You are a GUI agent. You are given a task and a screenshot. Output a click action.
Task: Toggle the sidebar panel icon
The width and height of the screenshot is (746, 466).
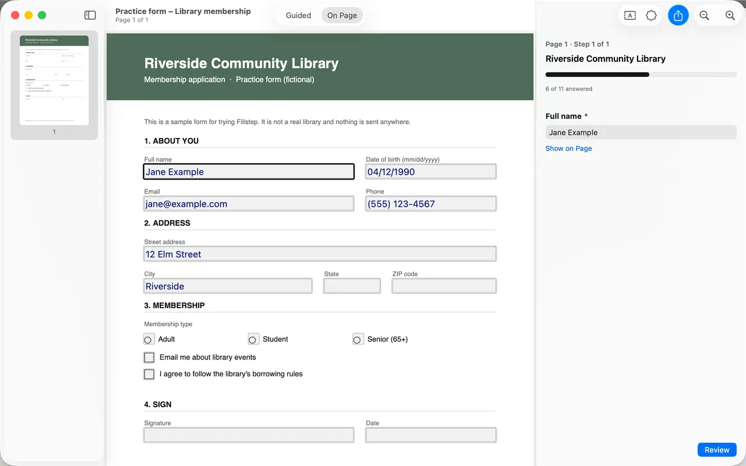tap(90, 15)
